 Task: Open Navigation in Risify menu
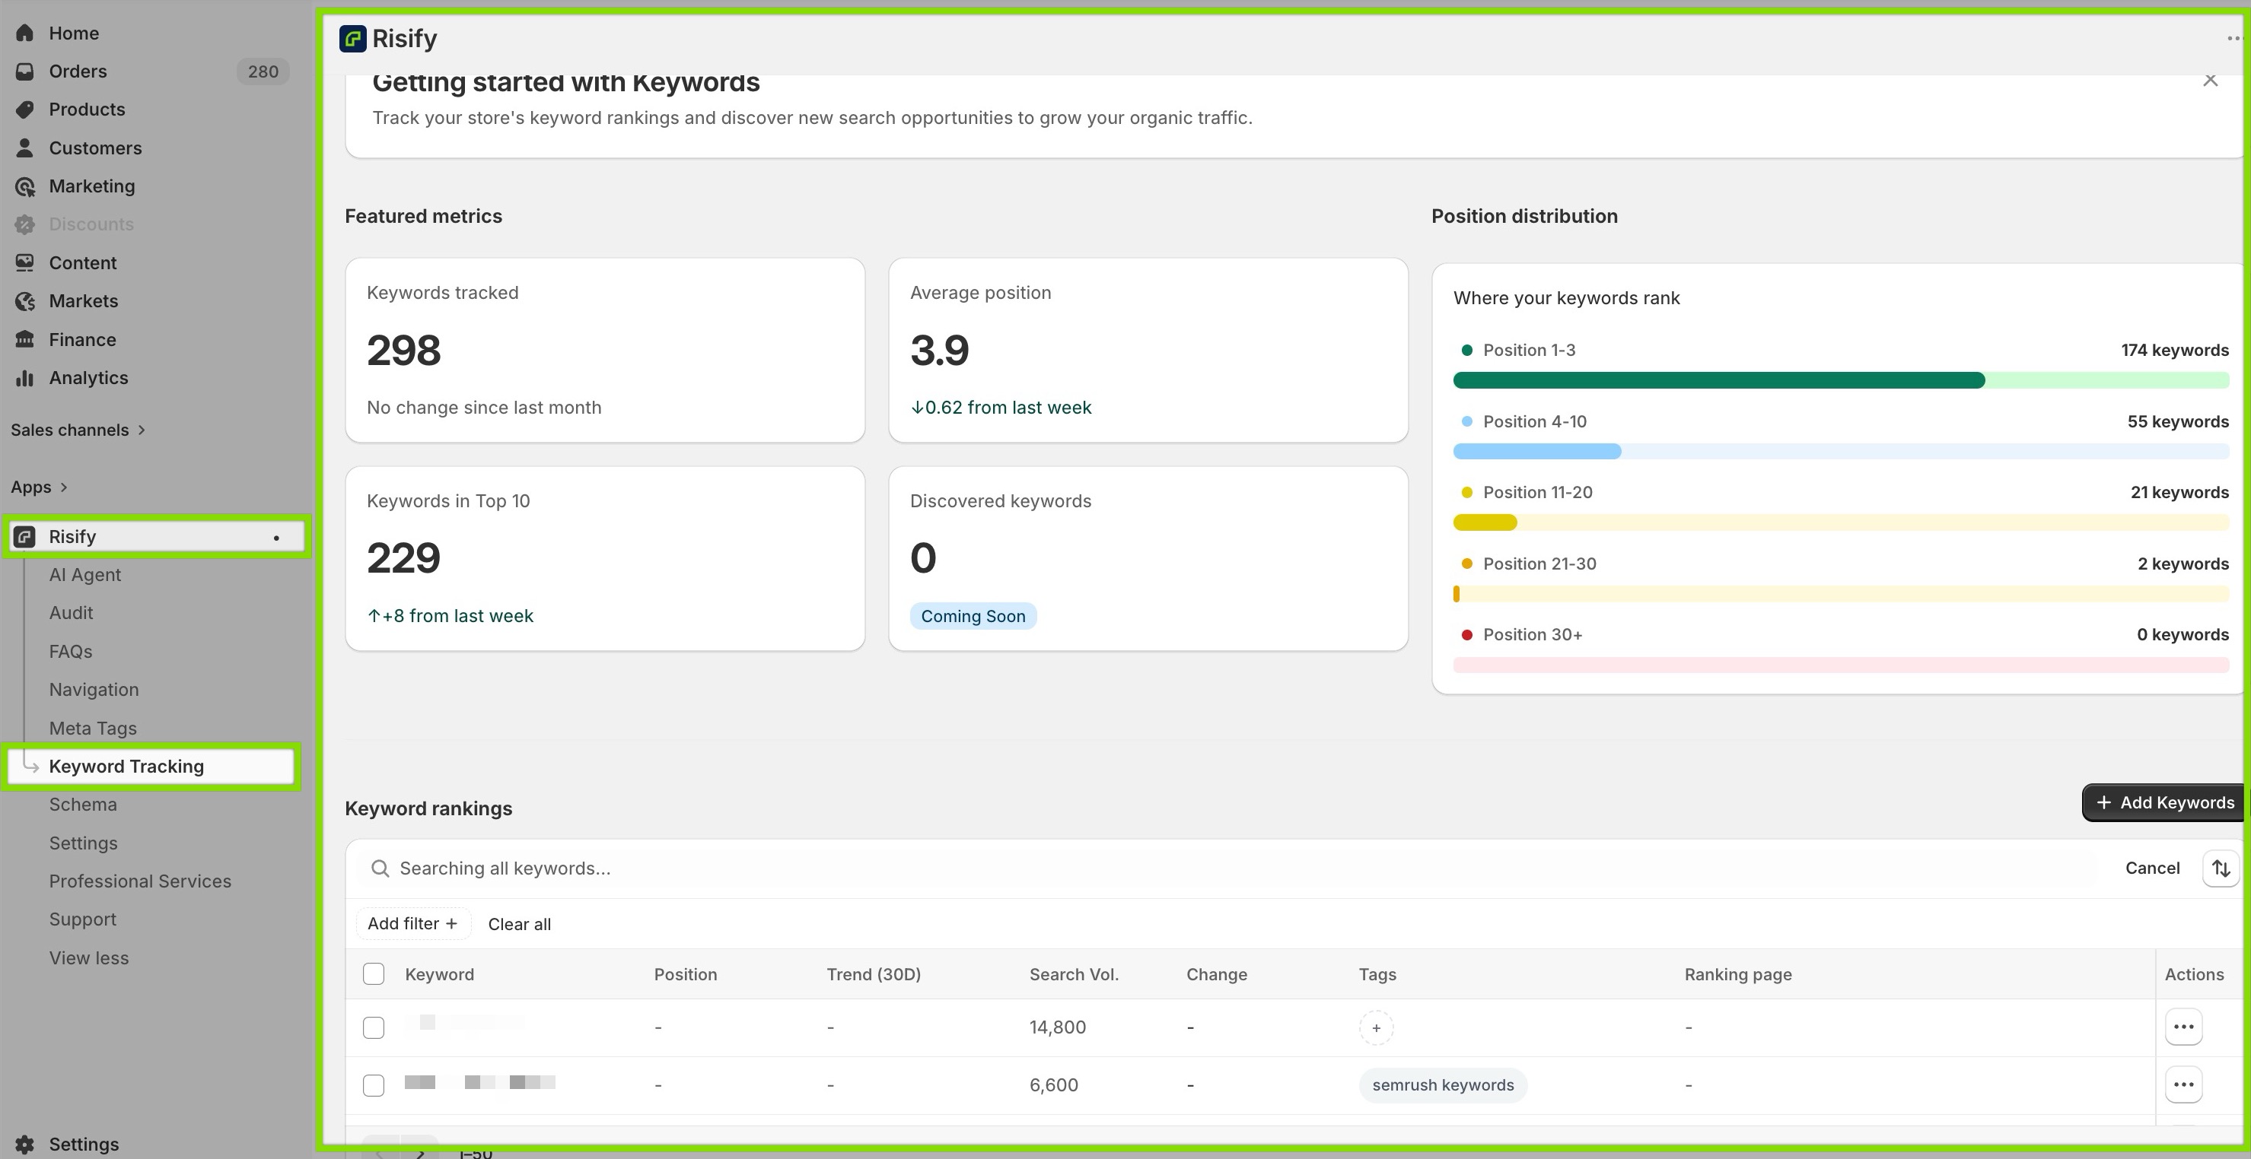(x=94, y=690)
